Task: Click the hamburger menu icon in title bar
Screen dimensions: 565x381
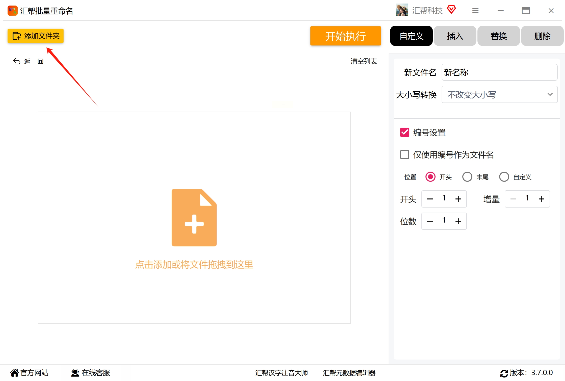Action: [475, 11]
